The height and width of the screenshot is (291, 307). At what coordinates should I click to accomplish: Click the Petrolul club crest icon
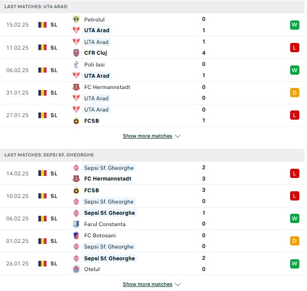[76, 19]
